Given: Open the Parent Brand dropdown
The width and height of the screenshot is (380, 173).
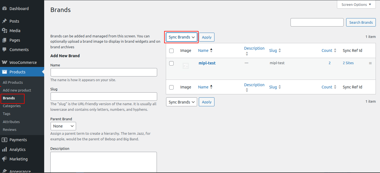Looking at the screenshot, I should [x=63, y=126].
